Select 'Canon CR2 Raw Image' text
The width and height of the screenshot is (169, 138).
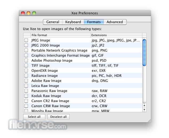coord(50,101)
